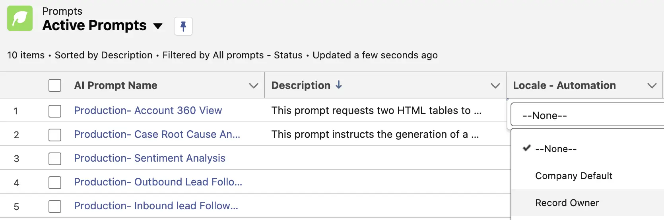The image size is (664, 220).
Task: Open the Active Prompts list view dropdown
Action: pyautogui.click(x=158, y=26)
